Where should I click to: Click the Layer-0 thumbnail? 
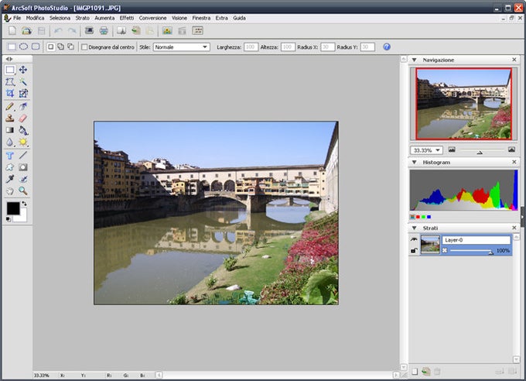point(430,244)
